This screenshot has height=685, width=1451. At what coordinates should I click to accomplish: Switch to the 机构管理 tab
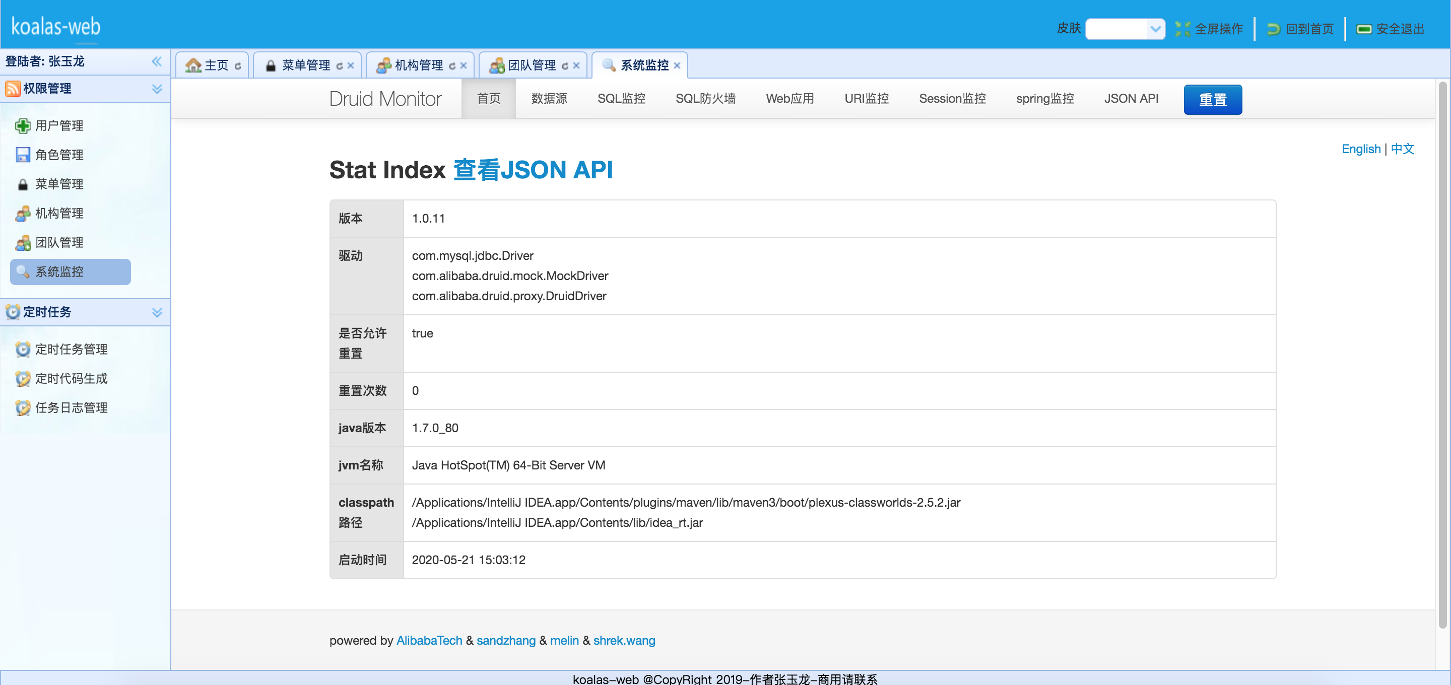(x=419, y=65)
